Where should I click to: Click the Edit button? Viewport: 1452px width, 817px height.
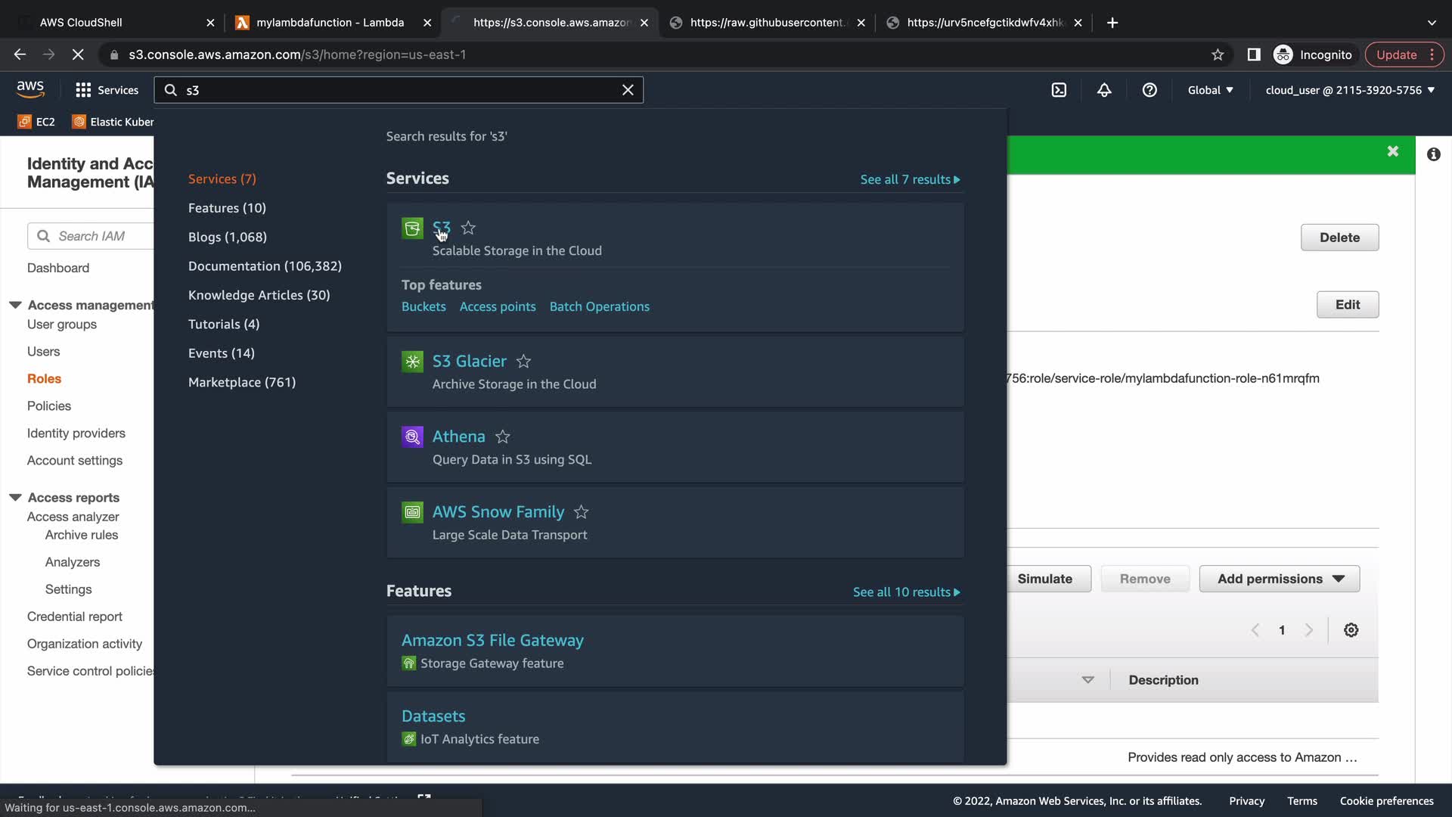(1347, 305)
